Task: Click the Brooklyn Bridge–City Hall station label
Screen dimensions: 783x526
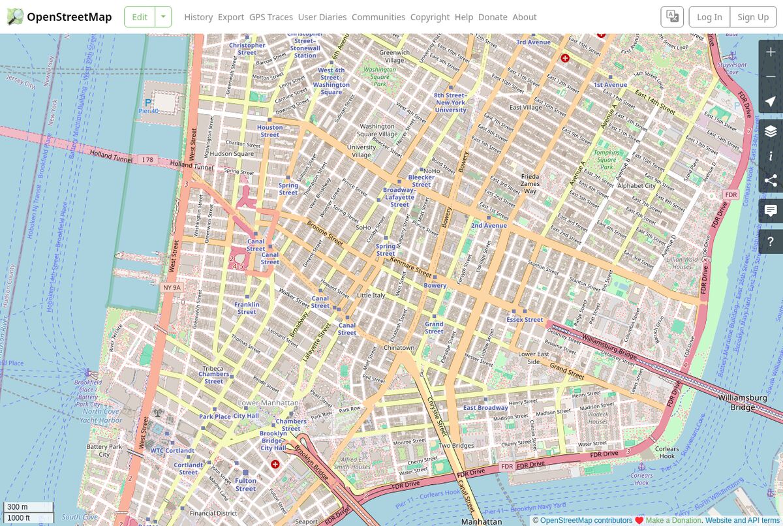Action: (x=273, y=441)
